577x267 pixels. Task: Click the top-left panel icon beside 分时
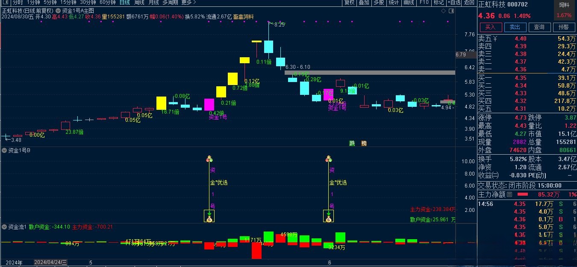pyautogui.click(x=6, y=3)
